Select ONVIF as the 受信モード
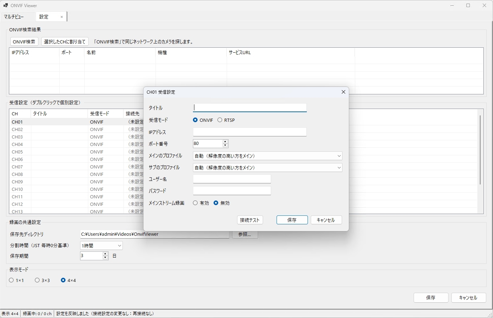The width and height of the screenshot is (493, 318). click(x=203, y=120)
